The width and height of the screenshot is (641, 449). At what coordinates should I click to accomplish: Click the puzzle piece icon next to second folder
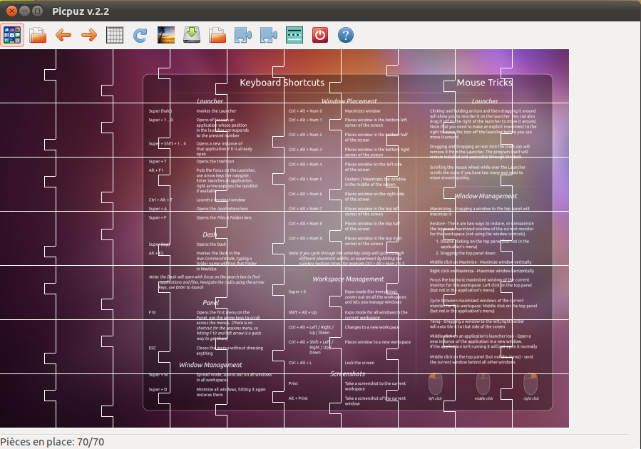243,35
